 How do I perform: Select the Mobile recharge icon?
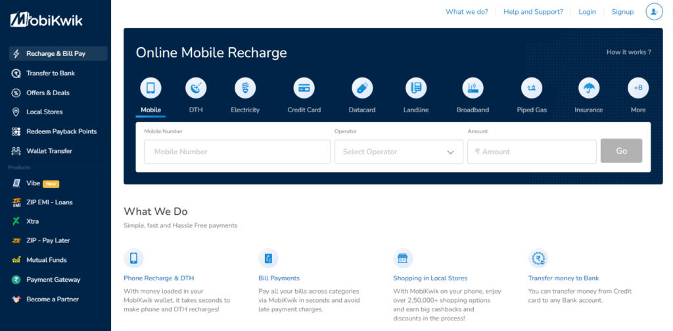click(151, 88)
